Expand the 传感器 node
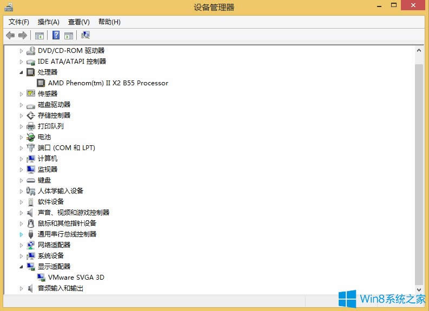Image resolution: width=429 pixels, height=311 pixels. (x=21, y=94)
